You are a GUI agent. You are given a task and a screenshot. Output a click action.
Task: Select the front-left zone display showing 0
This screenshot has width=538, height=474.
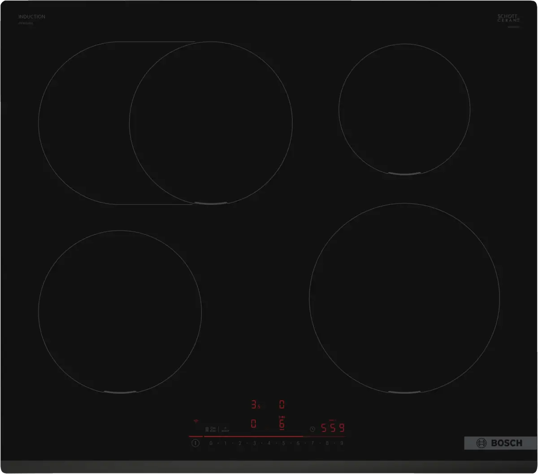point(254,424)
